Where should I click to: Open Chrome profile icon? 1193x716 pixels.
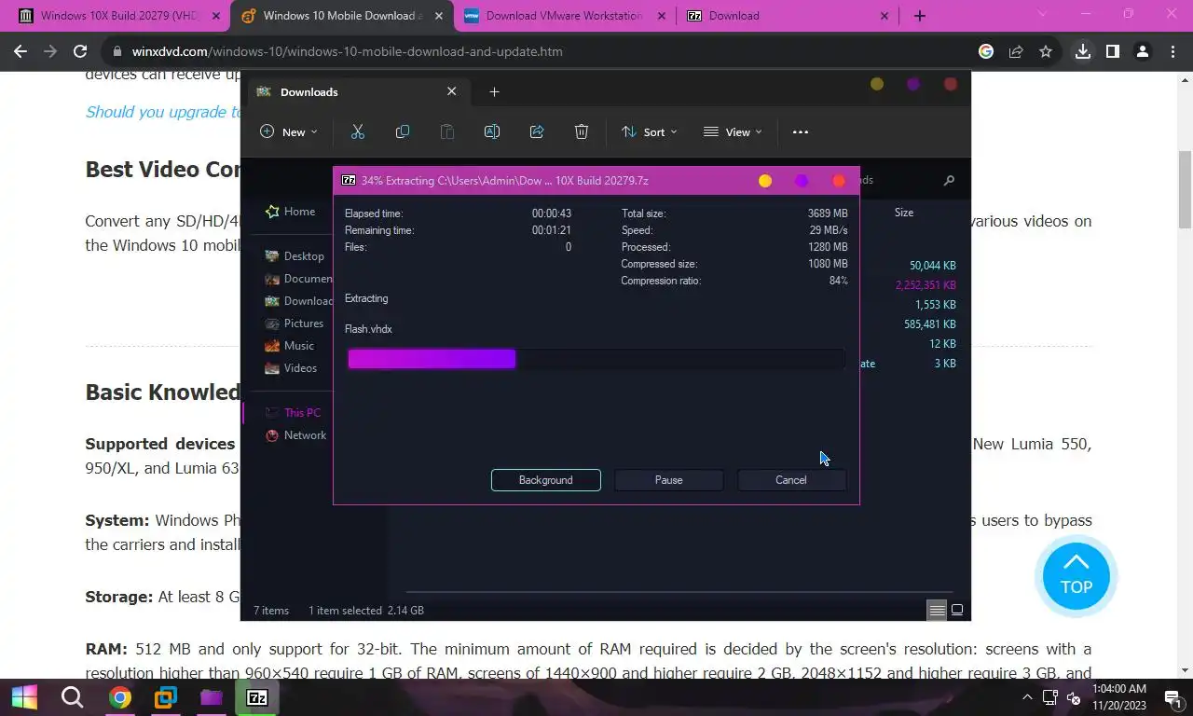[x=1143, y=52]
